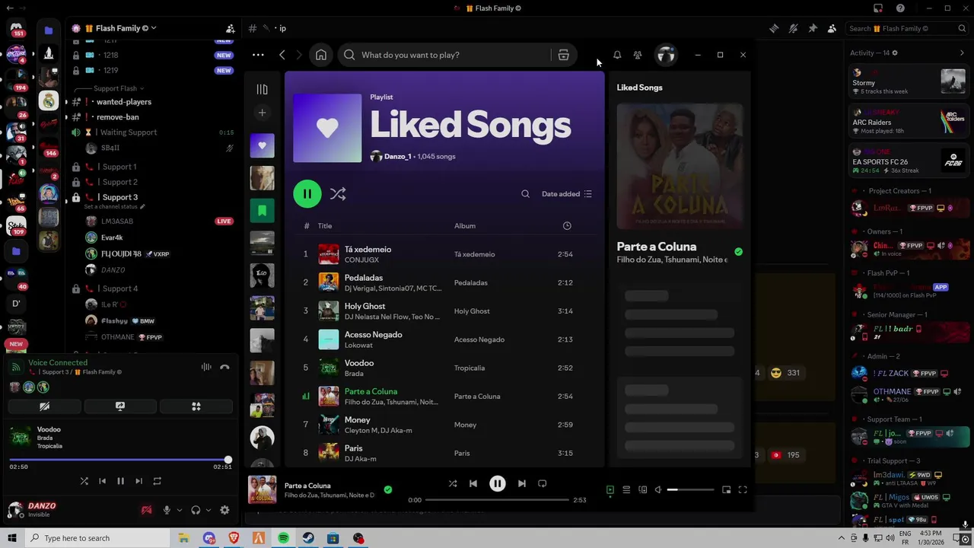Open Flash Family server dropdown in Discord
The width and height of the screenshot is (974, 548).
[122, 28]
